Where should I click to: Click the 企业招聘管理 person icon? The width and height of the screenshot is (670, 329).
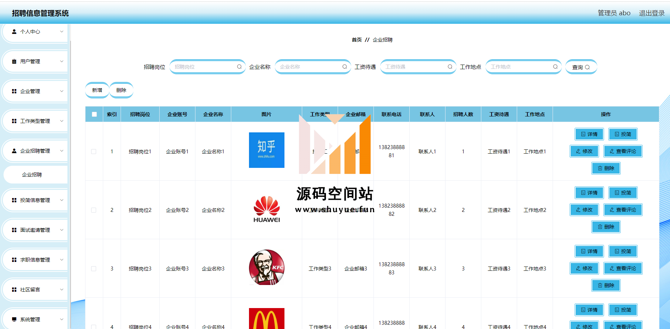14,151
